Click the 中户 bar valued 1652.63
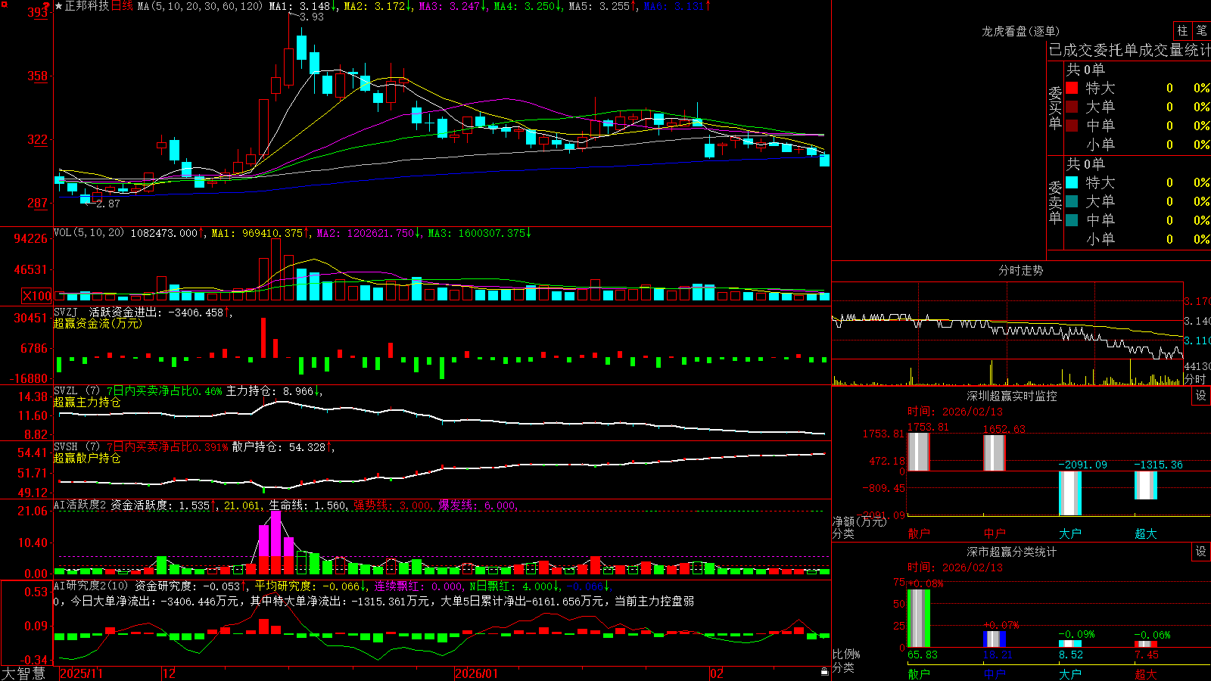 point(994,452)
